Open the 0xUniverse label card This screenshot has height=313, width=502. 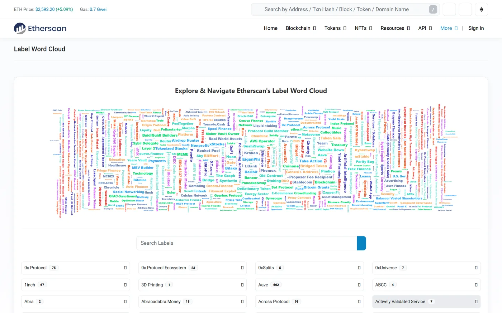coord(426,268)
